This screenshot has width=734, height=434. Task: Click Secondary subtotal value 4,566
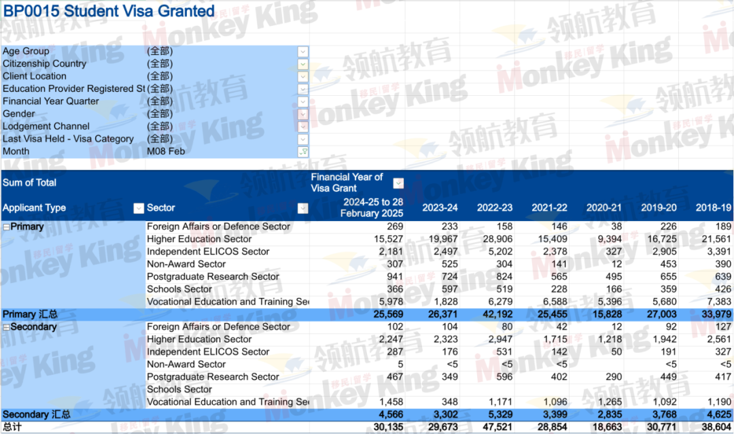click(x=391, y=415)
